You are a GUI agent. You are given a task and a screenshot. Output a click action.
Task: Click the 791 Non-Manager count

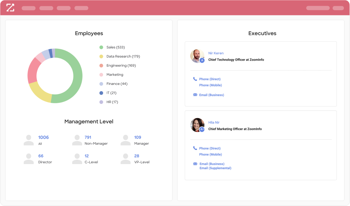tap(88, 137)
